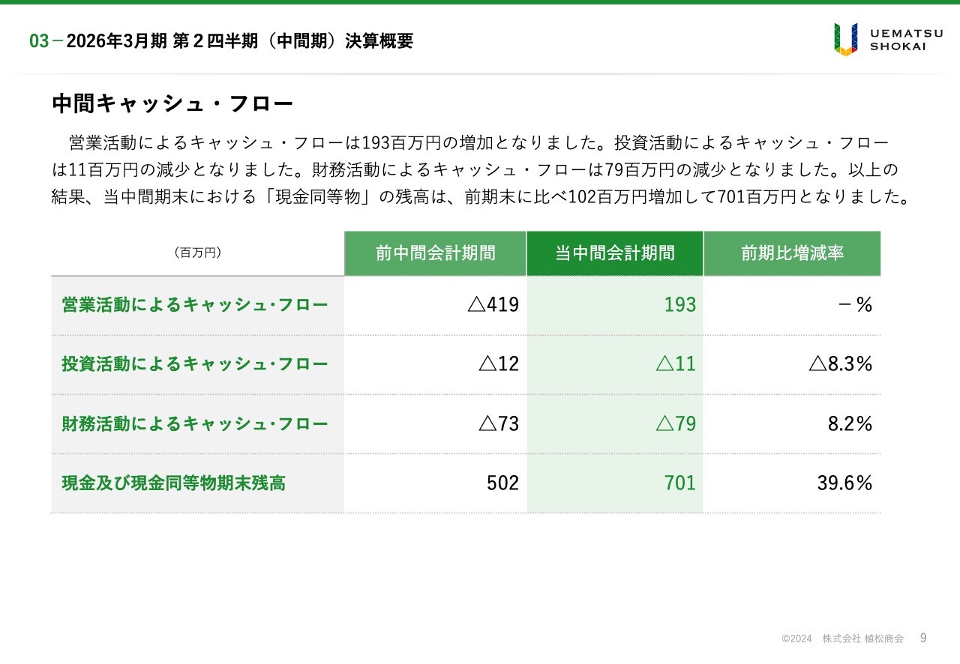Click the 営業活動によるキャッシュ・フロー row label
Image resolution: width=960 pixels, height=664 pixels.
coord(195,305)
